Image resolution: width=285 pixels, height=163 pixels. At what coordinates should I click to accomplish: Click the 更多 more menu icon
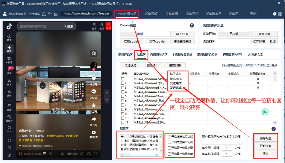94,26
